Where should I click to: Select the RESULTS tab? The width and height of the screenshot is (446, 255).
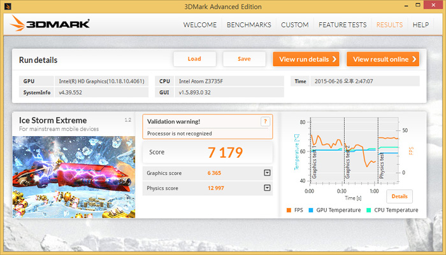tap(389, 25)
